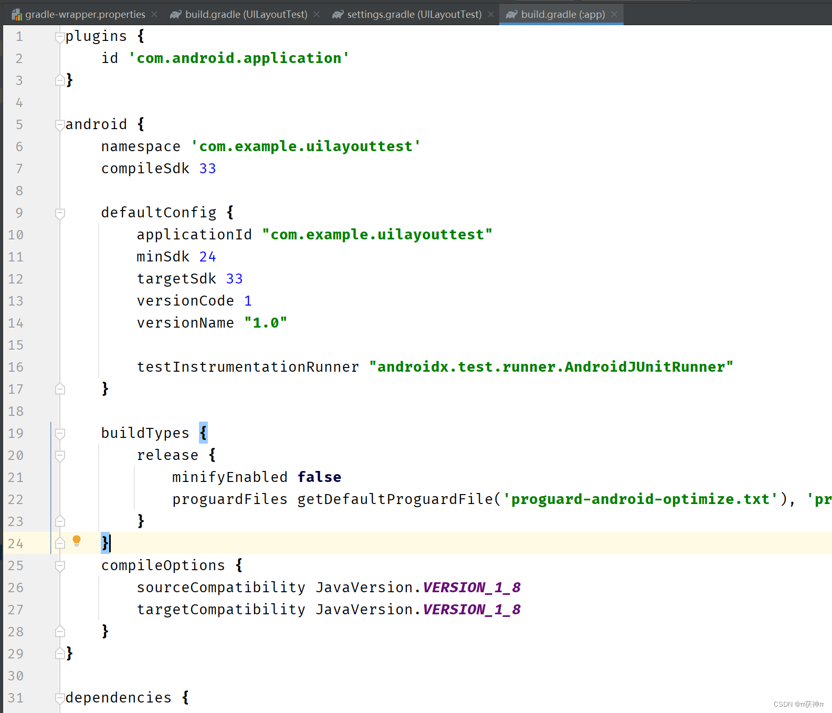The width and height of the screenshot is (832, 713).
Task: Close gradle-wrapper.properties tab
Action: click(154, 14)
